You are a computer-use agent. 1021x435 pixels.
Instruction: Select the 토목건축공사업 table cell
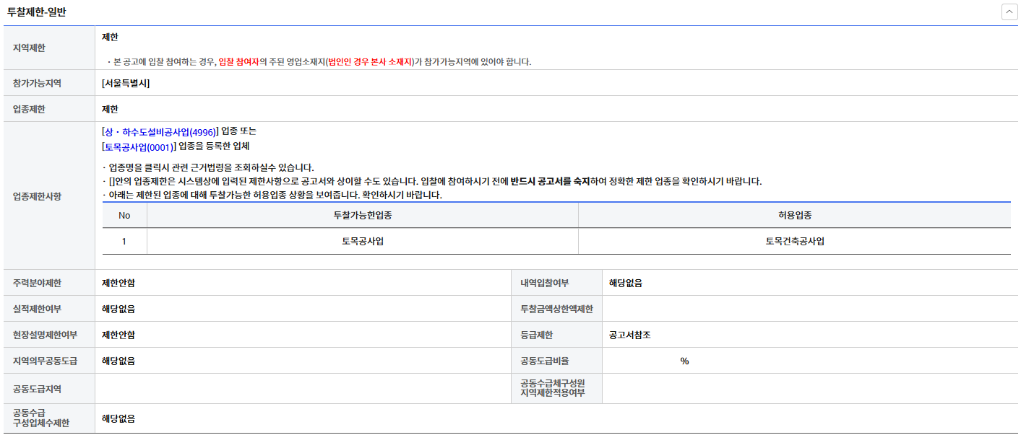point(795,242)
